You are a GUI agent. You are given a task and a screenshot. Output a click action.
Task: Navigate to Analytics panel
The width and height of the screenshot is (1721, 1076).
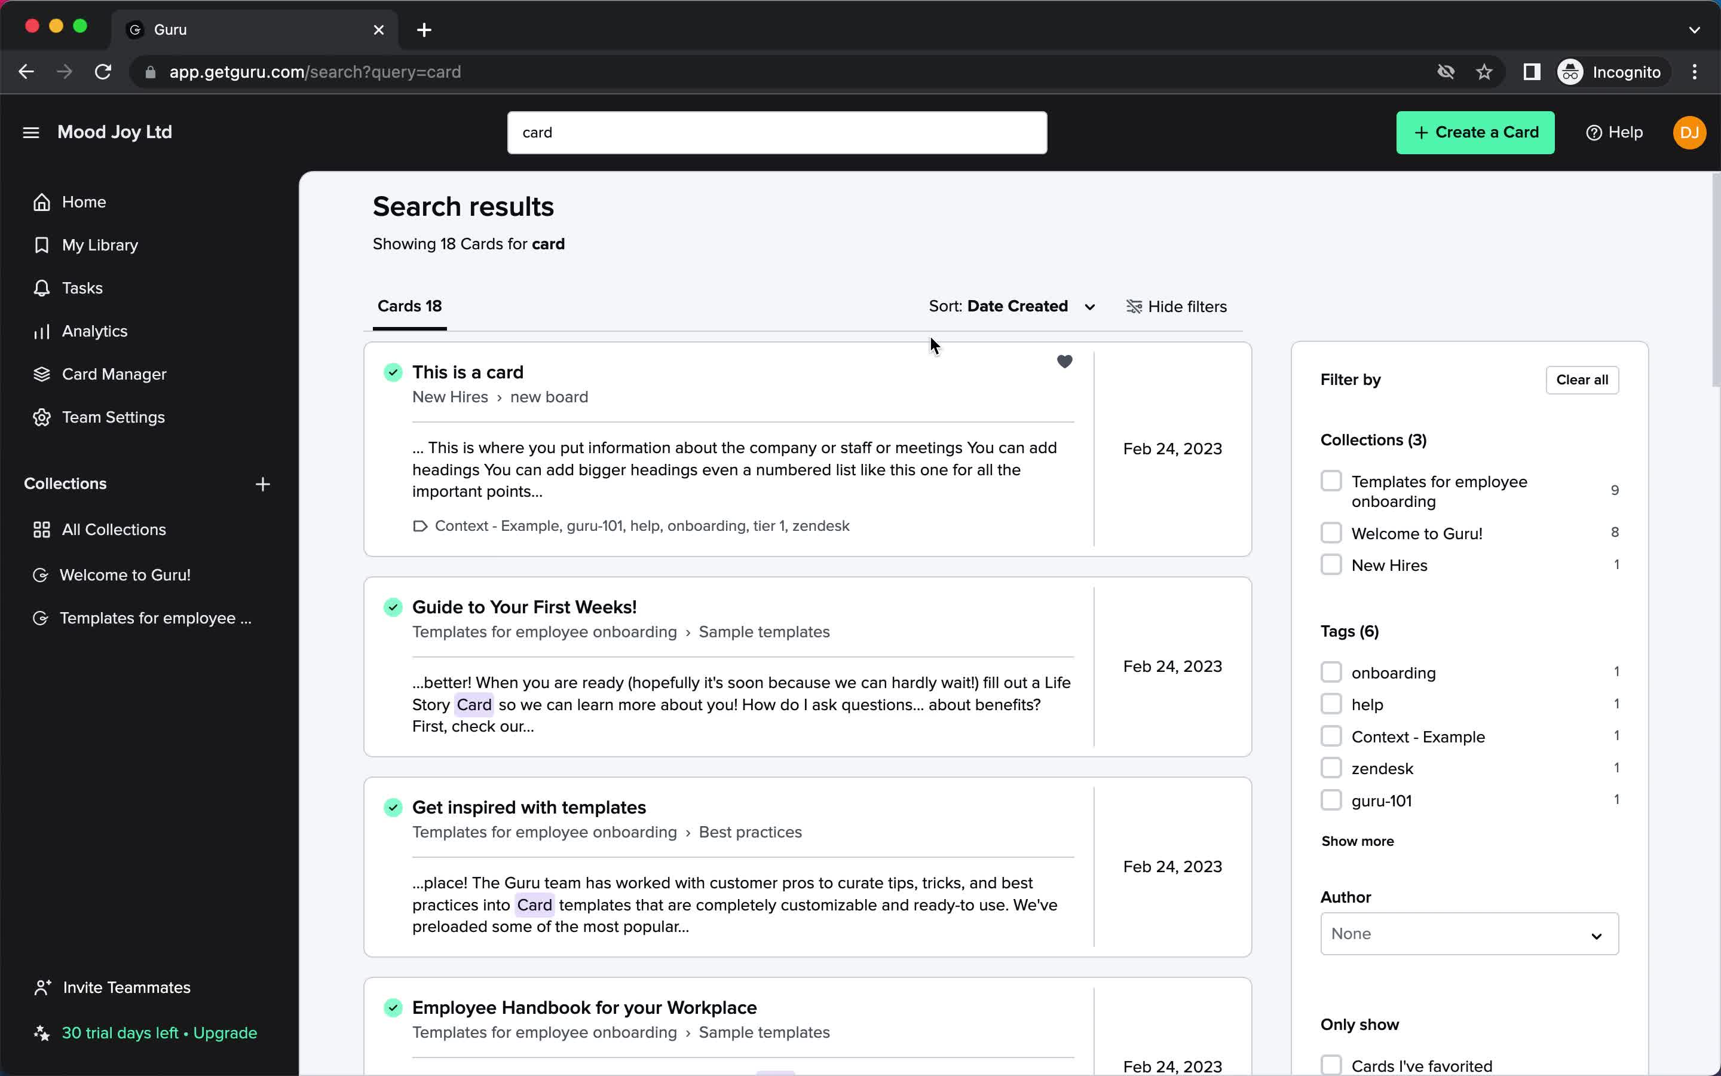(x=94, y=331)
